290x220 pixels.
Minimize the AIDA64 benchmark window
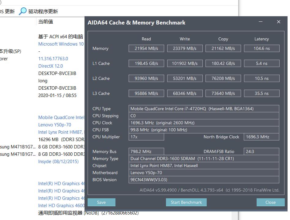pyautogui.click(x=261, y=22)
